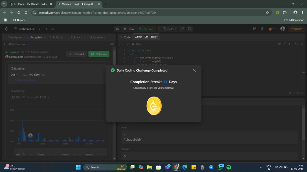Go back to All Submissions
Image resolution: width=307 pixels, height=172 pixels.
16,44
